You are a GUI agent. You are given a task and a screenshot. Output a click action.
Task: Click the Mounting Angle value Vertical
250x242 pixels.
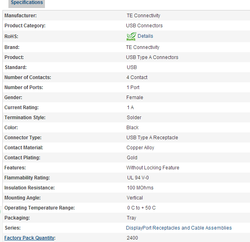pyautogui.click(x=135, y=198)
